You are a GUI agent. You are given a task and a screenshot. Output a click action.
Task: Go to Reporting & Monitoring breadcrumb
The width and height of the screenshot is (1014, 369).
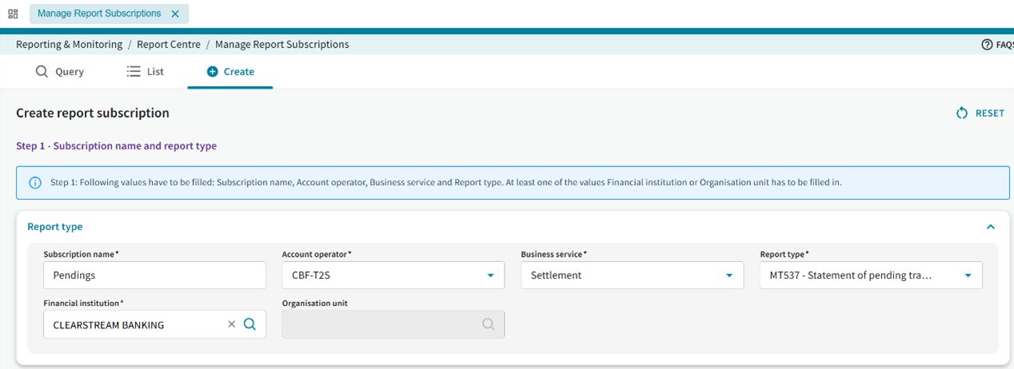click(69, 45)
